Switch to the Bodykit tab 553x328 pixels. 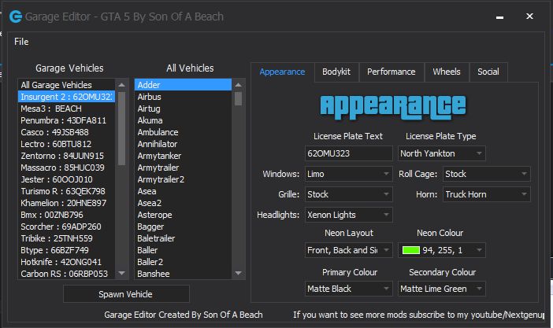(x=336, y=72)
